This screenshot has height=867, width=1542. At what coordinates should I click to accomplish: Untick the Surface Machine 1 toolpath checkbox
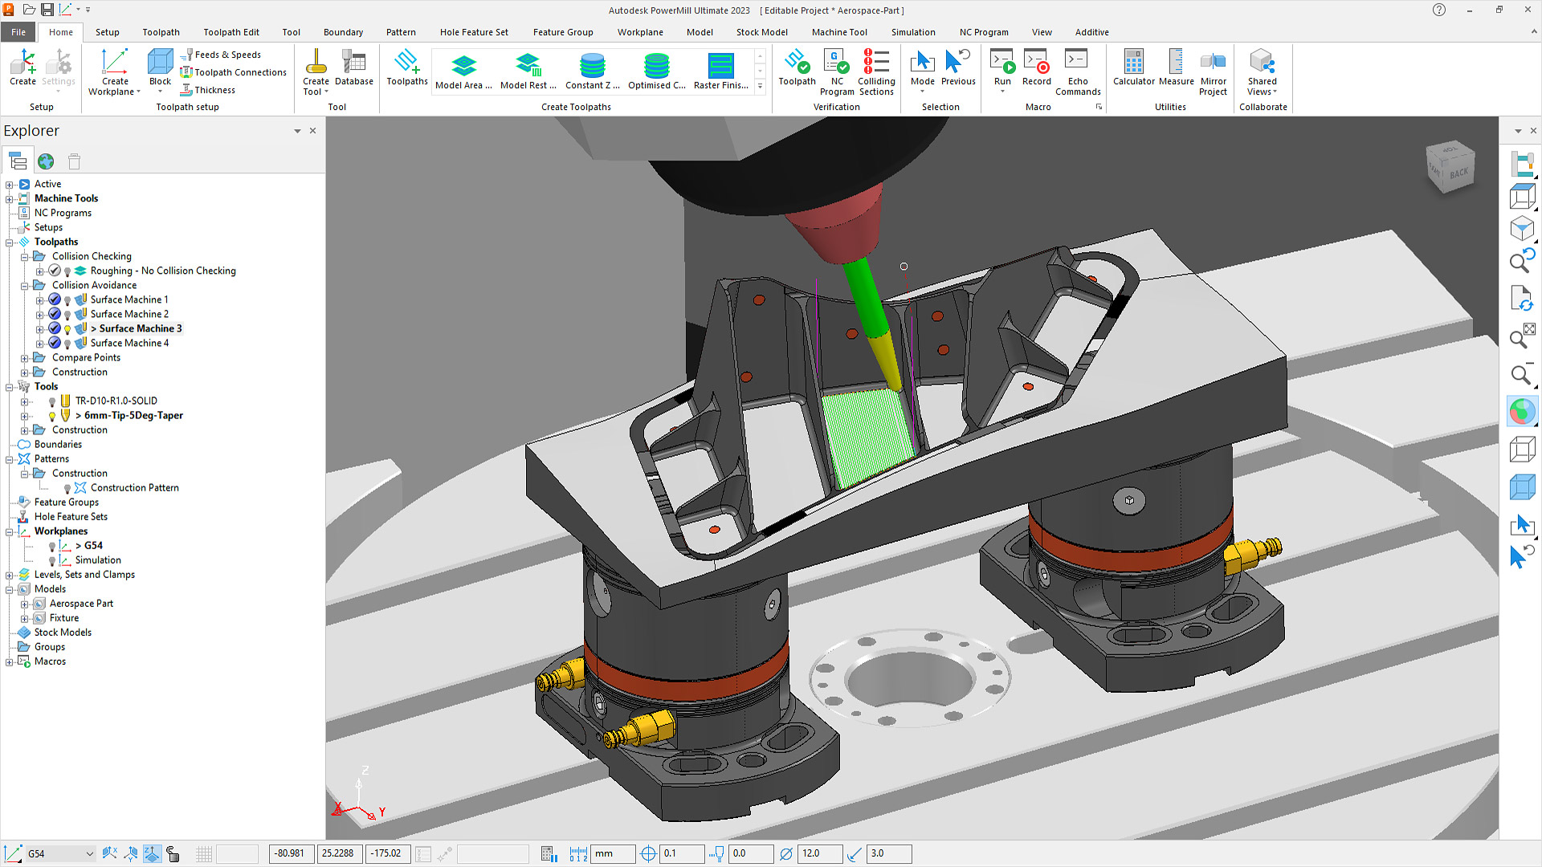(54, 299)
